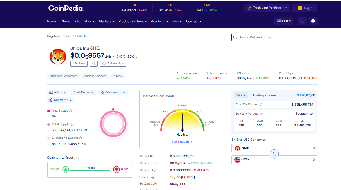Click the Search Coin or Address field
This screenshot has height=190, width=341.
(x=274, y=37)
